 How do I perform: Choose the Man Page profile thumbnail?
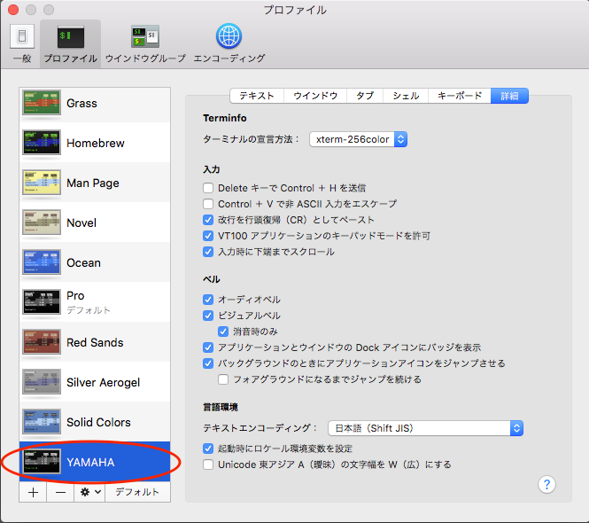point(42,182)
